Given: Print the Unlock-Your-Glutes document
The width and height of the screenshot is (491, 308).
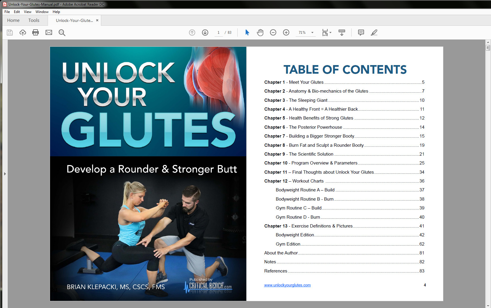Looking at the screenshot, I should [36, 33].
